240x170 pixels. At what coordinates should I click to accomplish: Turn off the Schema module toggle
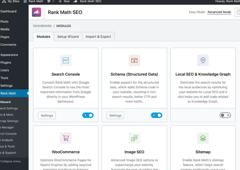pos(156,115)
